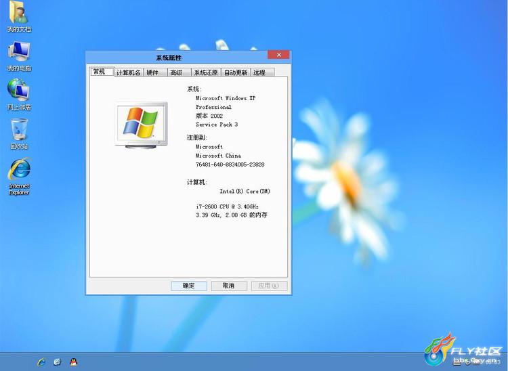Click the second quick launch browser icon

coord(58,362)
